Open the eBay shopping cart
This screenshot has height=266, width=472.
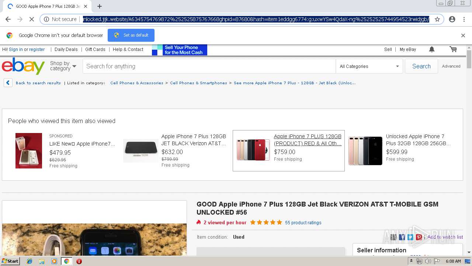point(453,49)
